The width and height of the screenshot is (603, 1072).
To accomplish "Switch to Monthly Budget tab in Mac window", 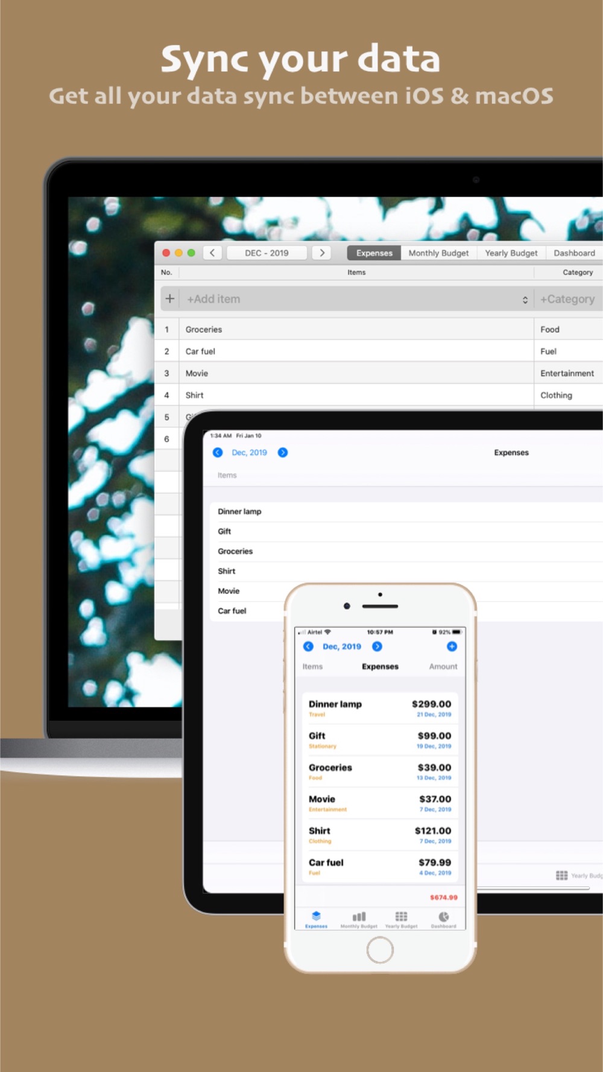I will (x=438, y=253).
